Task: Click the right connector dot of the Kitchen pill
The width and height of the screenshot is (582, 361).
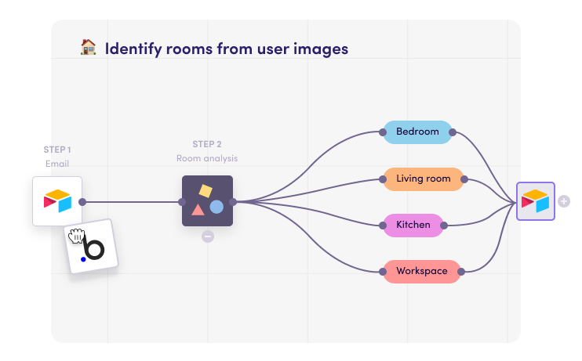Action: [444, 226]
